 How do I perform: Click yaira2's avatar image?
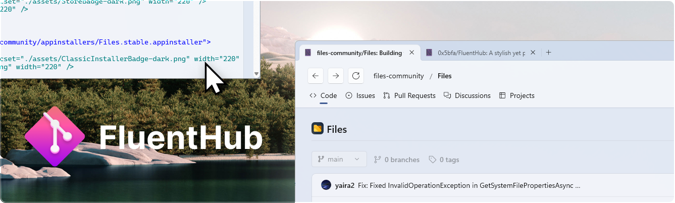click(326, 185)
